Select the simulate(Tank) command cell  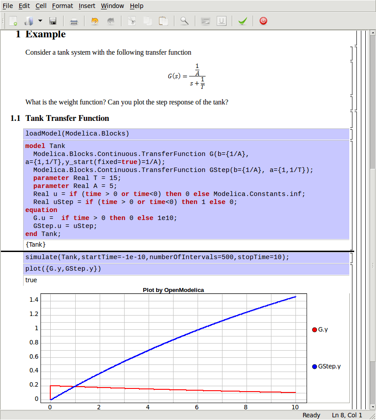[133, 257]
